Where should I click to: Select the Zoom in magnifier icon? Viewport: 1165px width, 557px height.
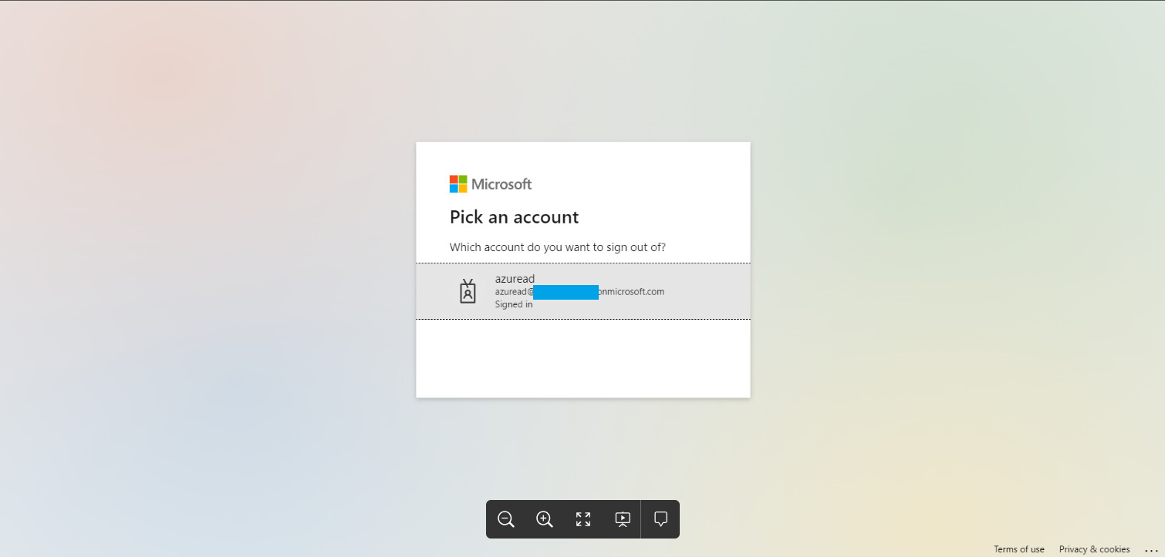(x=544, y=518)
